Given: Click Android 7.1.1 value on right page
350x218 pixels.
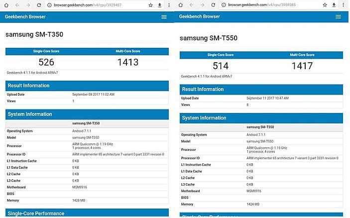Looking at the screenshot, I should tap(256, 135).
